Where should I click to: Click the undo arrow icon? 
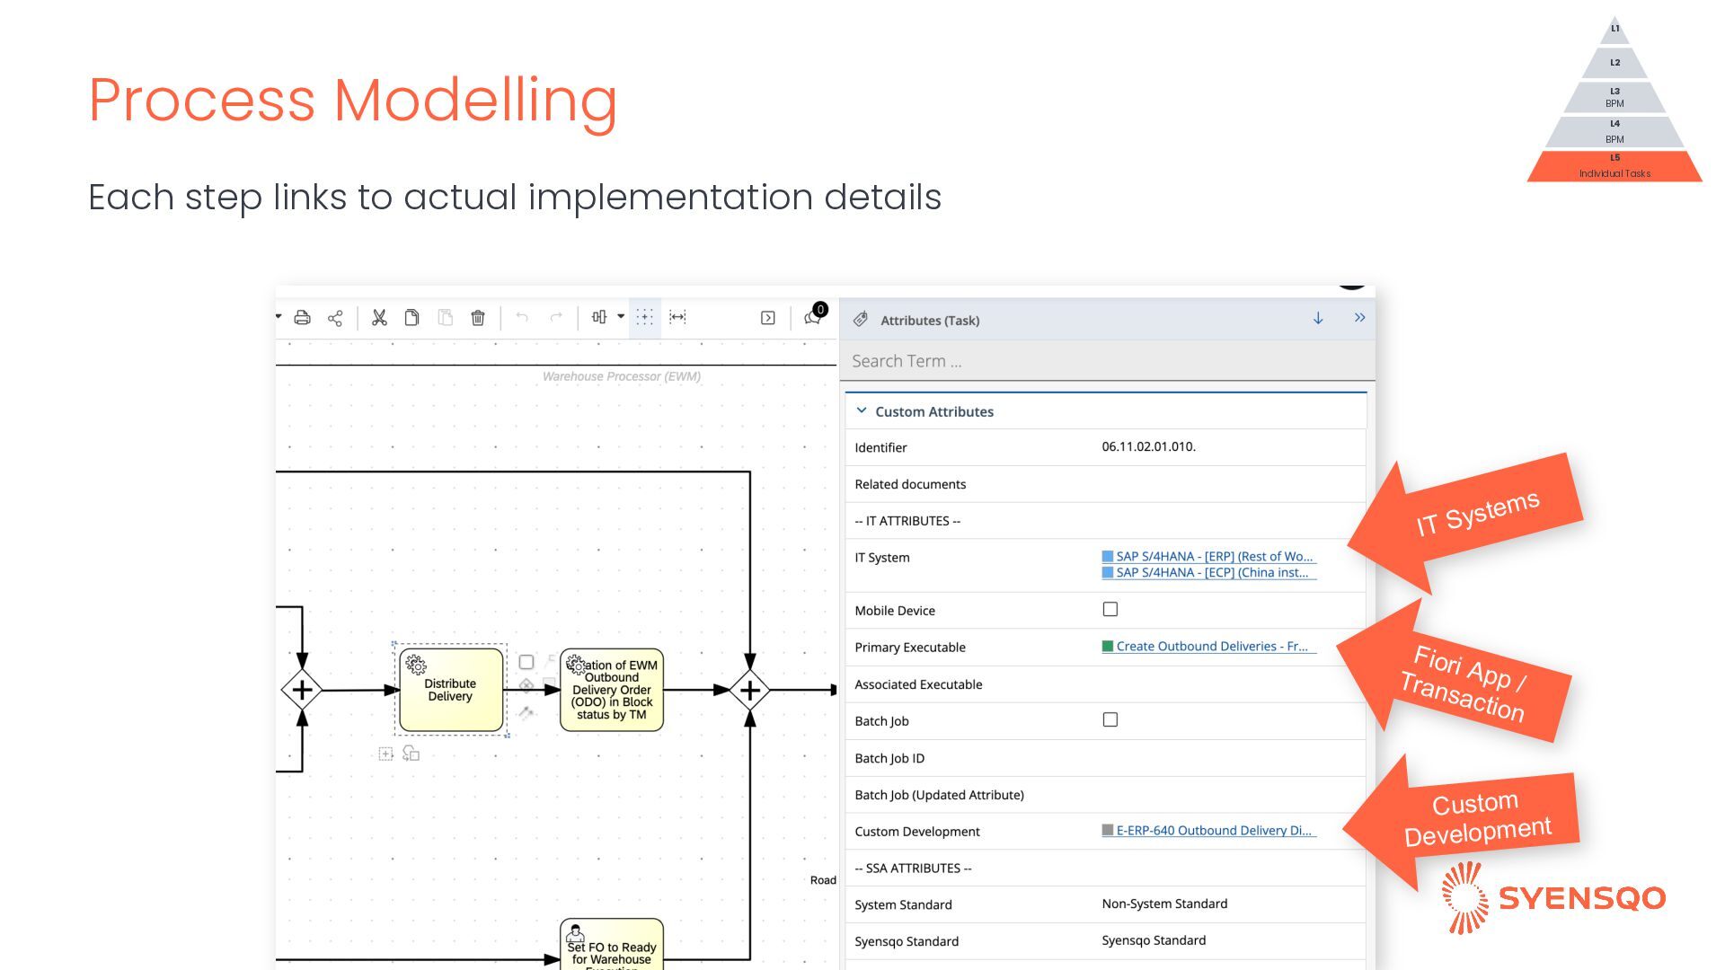(x=522, y=317)
